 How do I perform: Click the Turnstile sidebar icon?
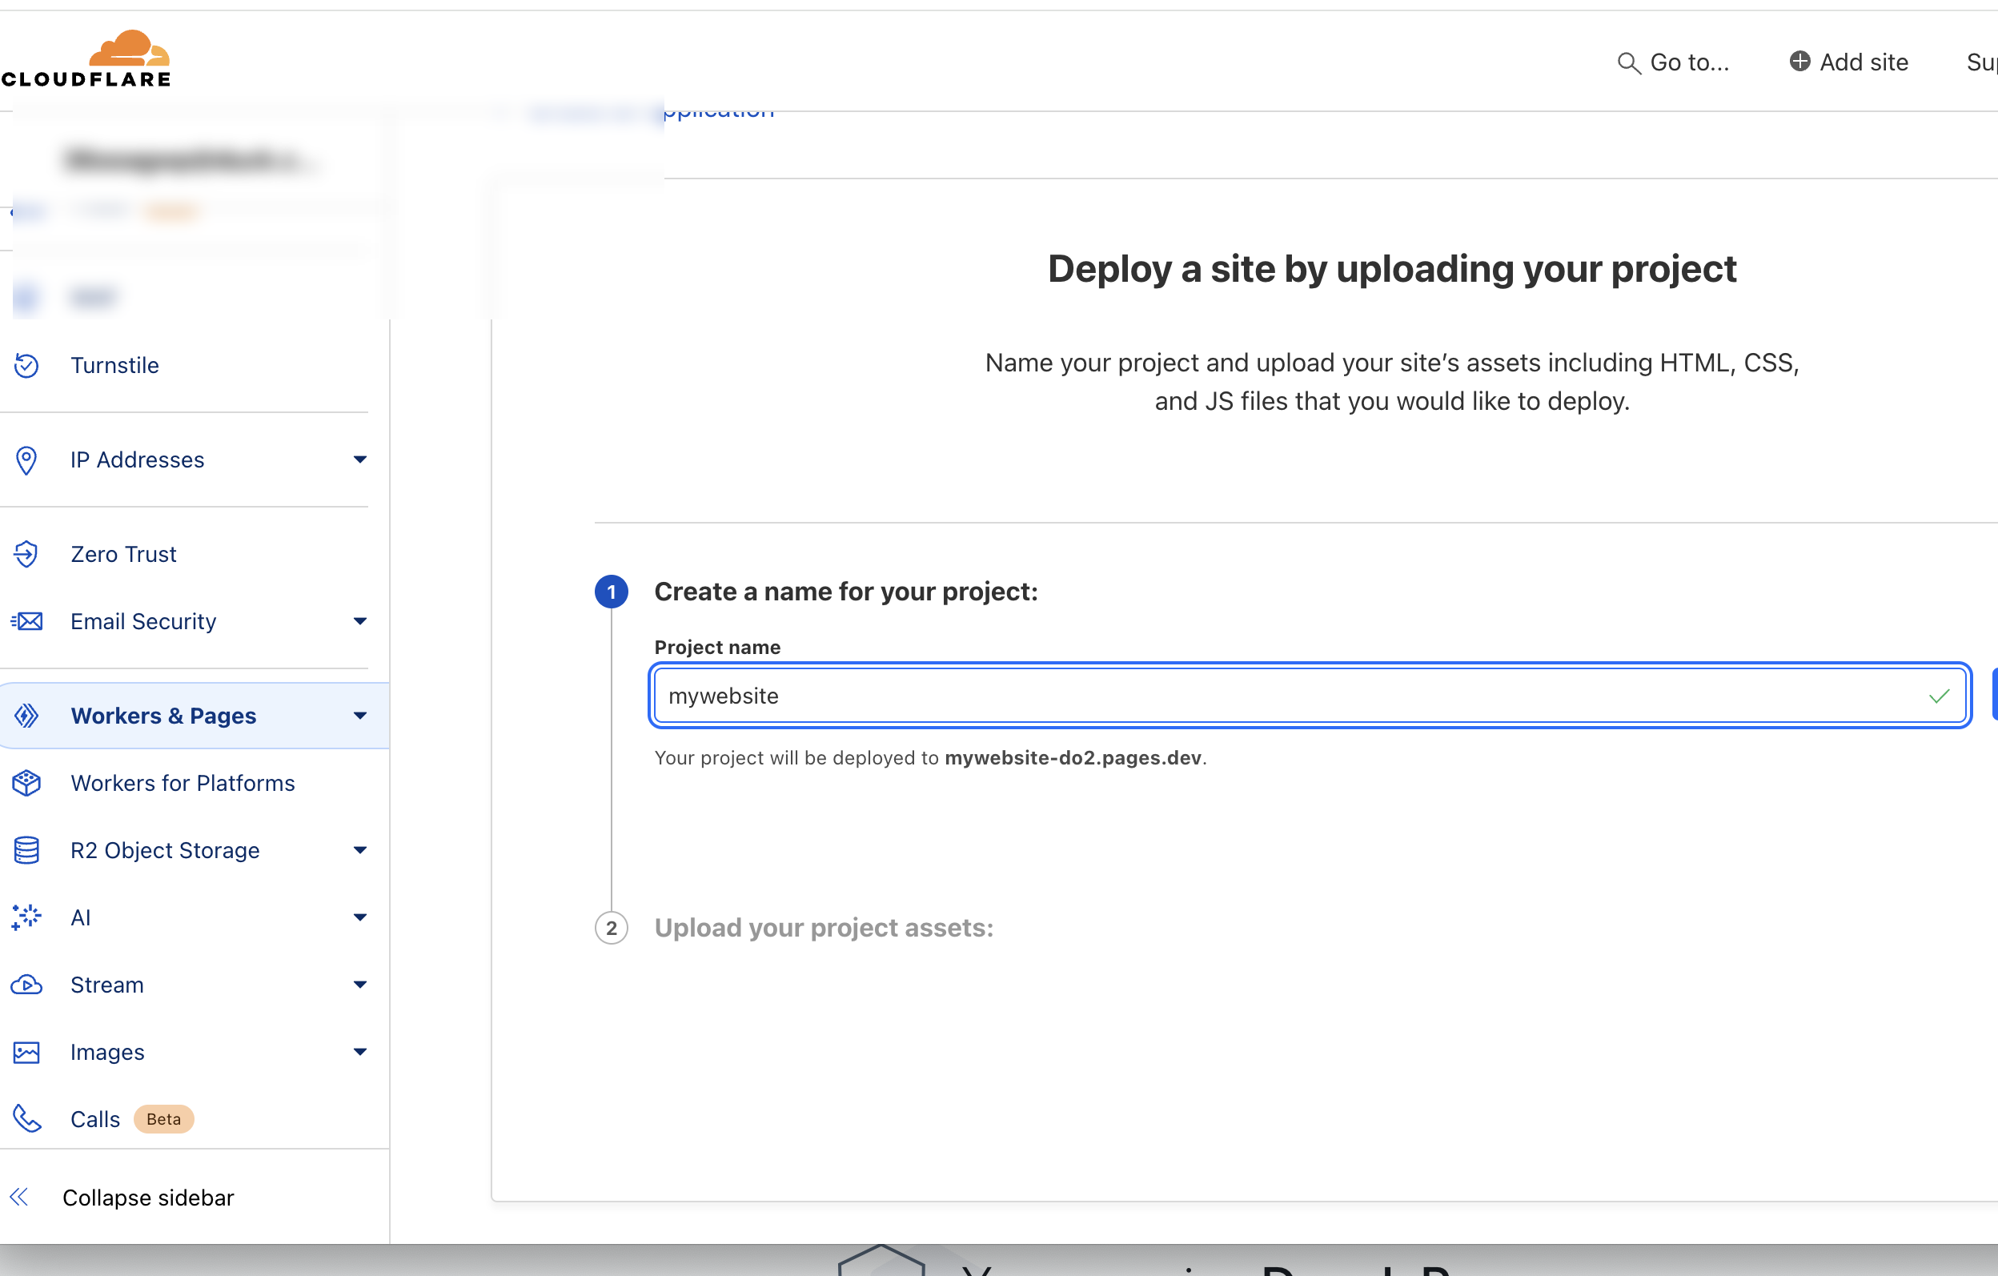tap(26, 365)
